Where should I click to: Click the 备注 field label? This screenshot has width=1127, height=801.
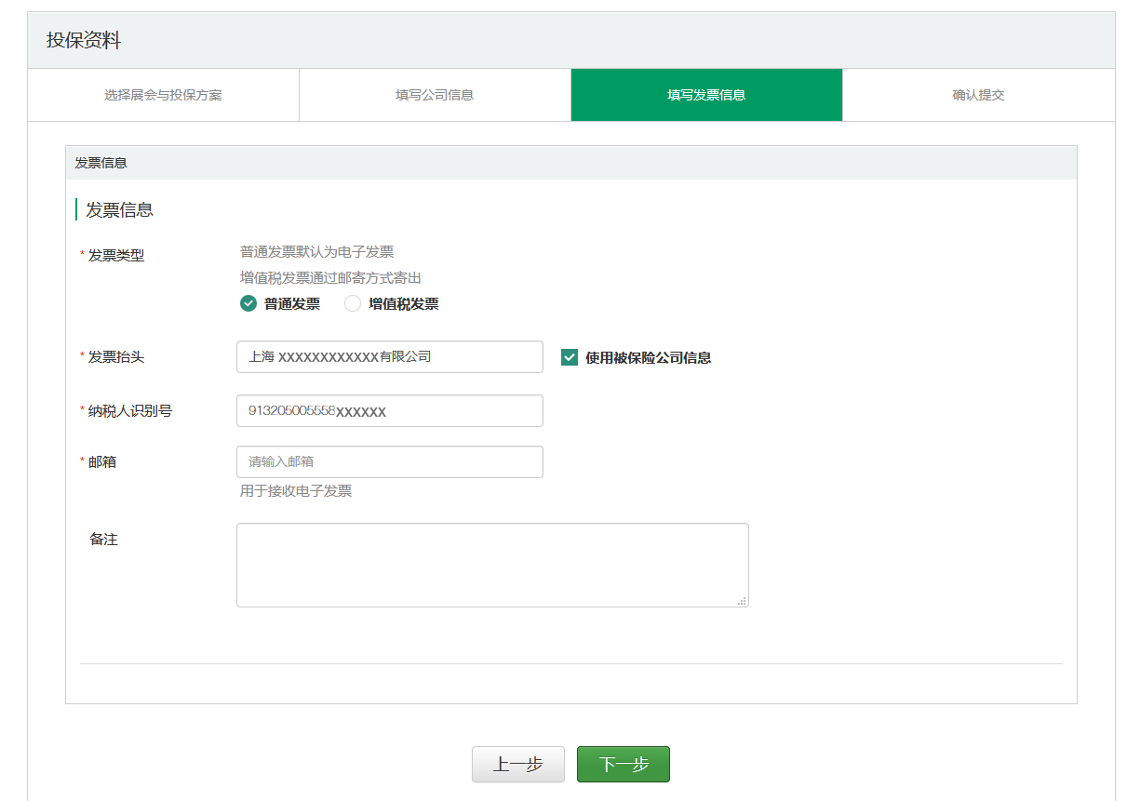tap(103, 540)
